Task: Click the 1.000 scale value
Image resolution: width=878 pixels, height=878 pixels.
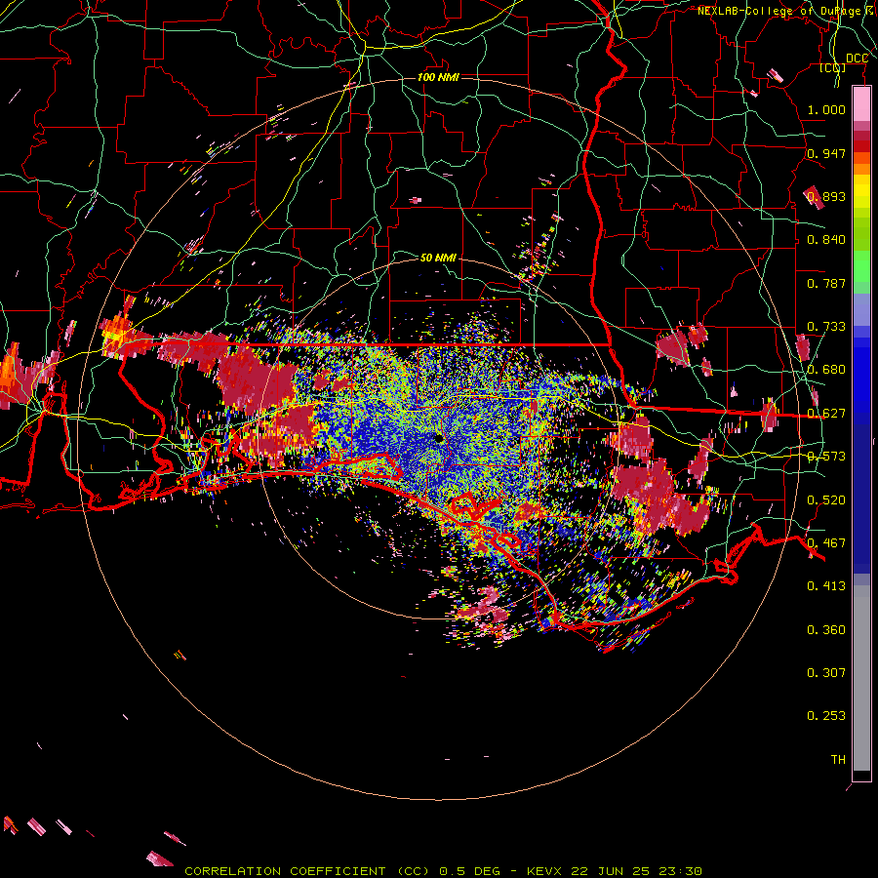Action: click(x=826, y=110)
